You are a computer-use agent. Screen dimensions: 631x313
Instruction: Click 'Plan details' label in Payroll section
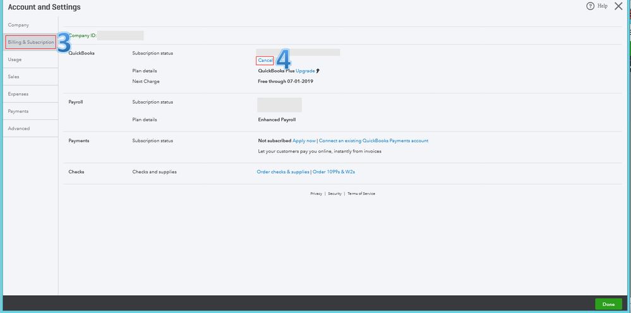click(x=145, y=120)
